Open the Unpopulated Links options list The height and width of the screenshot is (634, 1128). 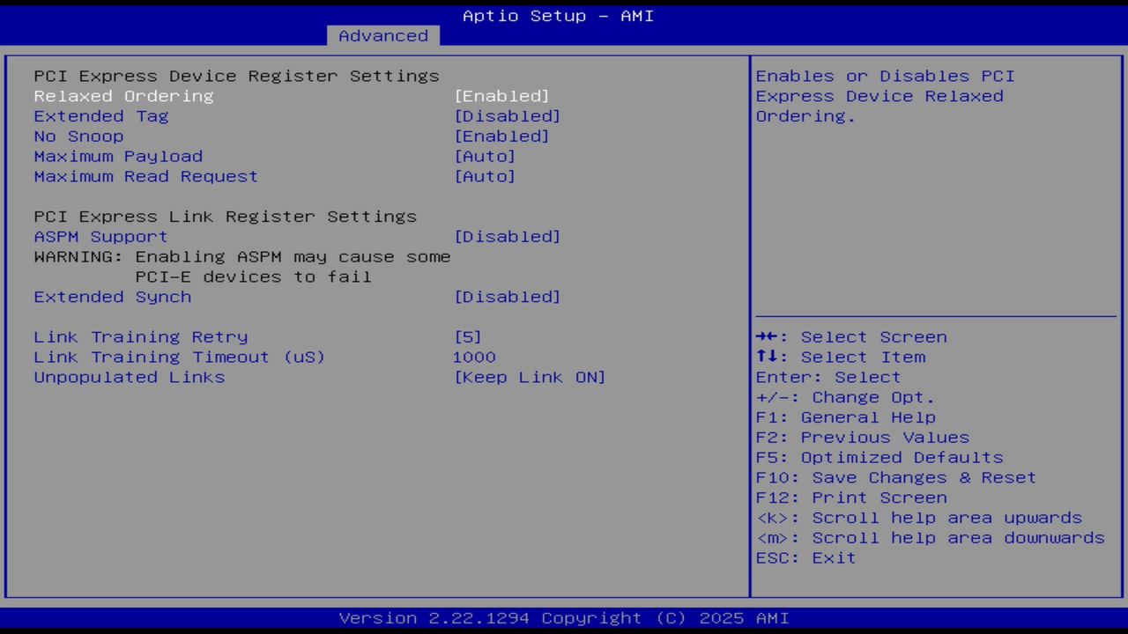(531, 377)
